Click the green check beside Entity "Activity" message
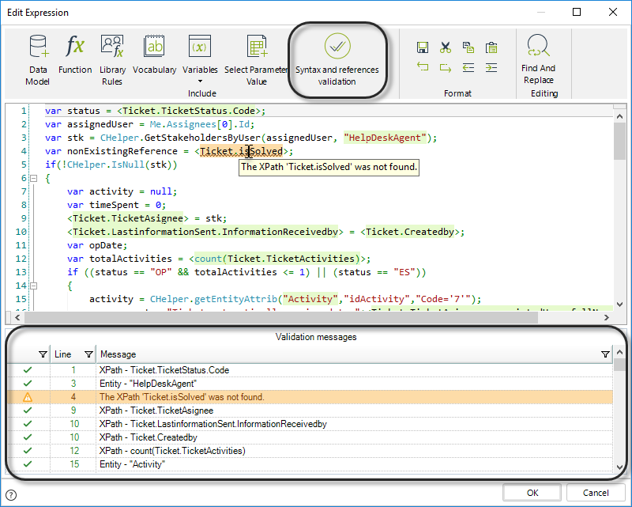The height and width of the screenshot is (507, 632). tap(28, 463)
